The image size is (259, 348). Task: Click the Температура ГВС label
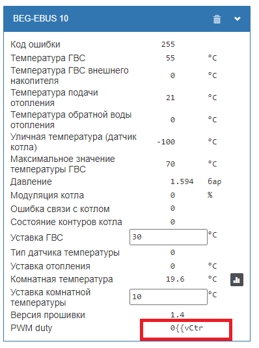[48, 58]
